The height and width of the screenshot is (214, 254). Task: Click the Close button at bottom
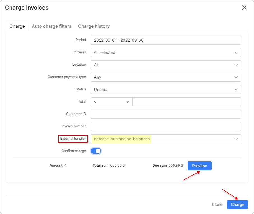pyautogui.click(x=217, y=204)
